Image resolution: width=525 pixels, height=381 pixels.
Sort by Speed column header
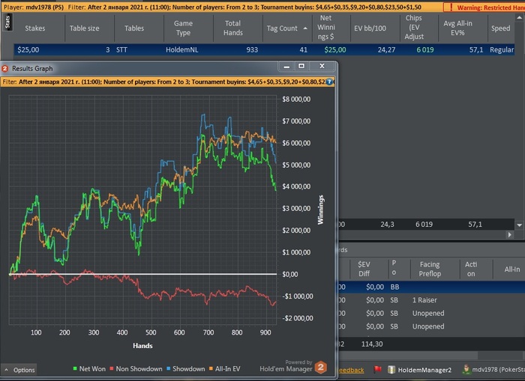coord(500,28)
